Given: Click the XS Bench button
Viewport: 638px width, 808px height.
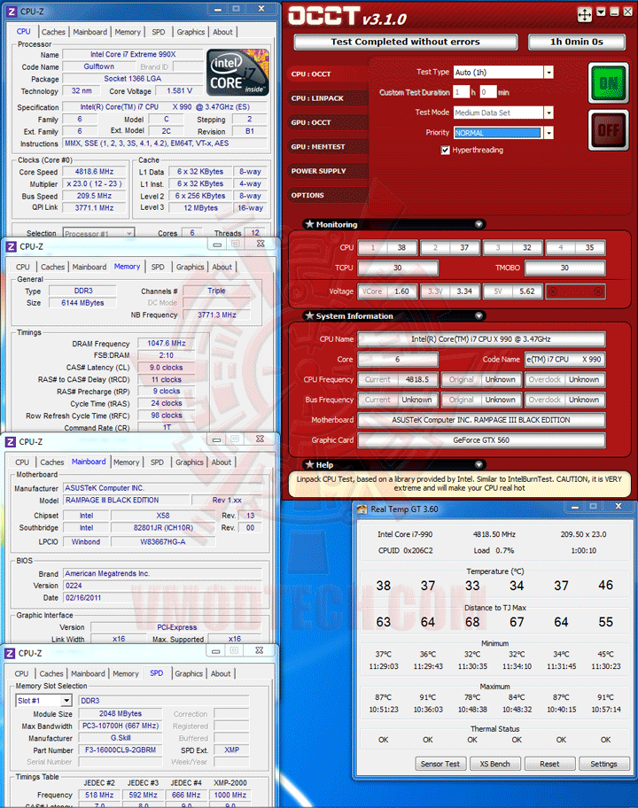Looking at the screenshot, I should point(494,764).
